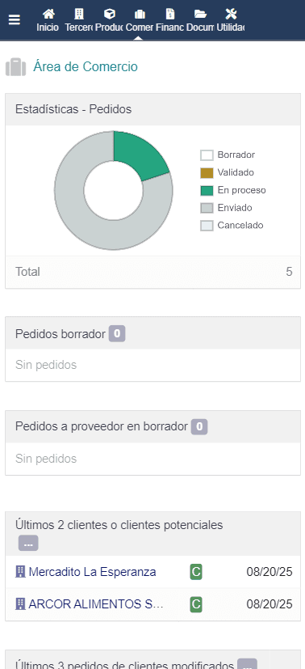Open ARCOR ALIMENTOS customer link

pyautogui.click(x=96, y=604)
